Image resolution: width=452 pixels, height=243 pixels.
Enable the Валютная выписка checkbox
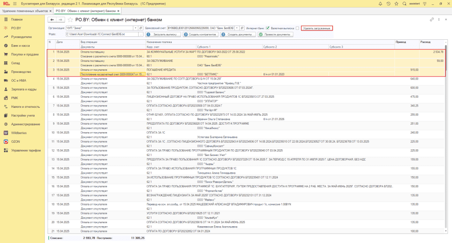click(x=297, y=28)
